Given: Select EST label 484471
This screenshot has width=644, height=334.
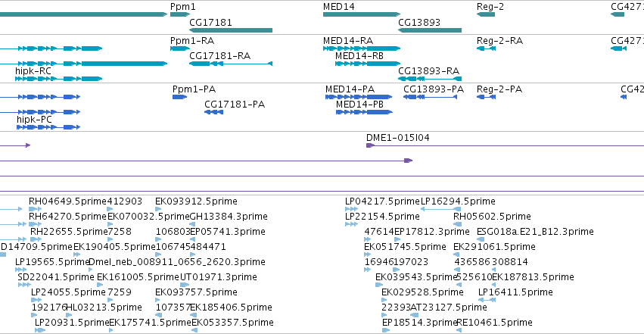Looking at the screenshot, I should pyautogui.click(x=208, y=247).
